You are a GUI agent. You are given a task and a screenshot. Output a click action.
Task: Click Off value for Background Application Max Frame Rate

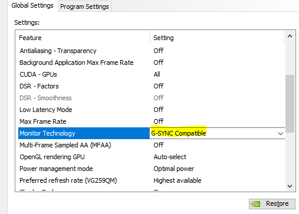click(159, 62)
